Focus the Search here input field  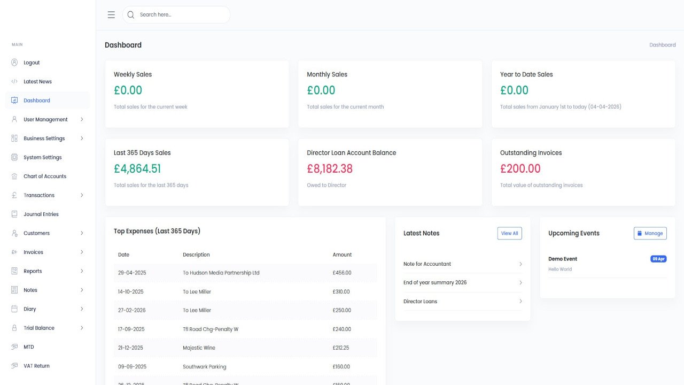[x=182, y=15]
